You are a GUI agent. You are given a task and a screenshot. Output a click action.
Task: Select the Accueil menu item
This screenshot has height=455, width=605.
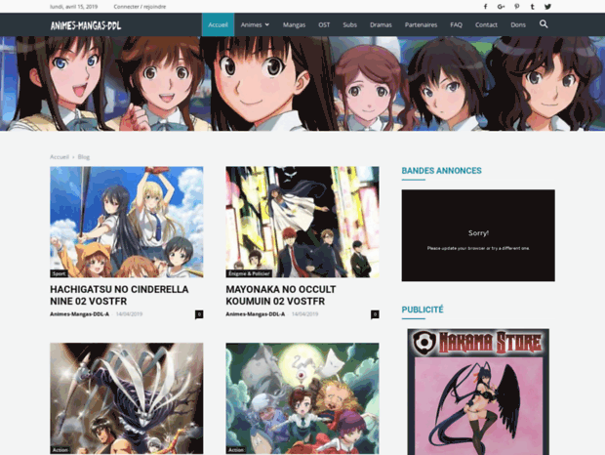(218, 24)
